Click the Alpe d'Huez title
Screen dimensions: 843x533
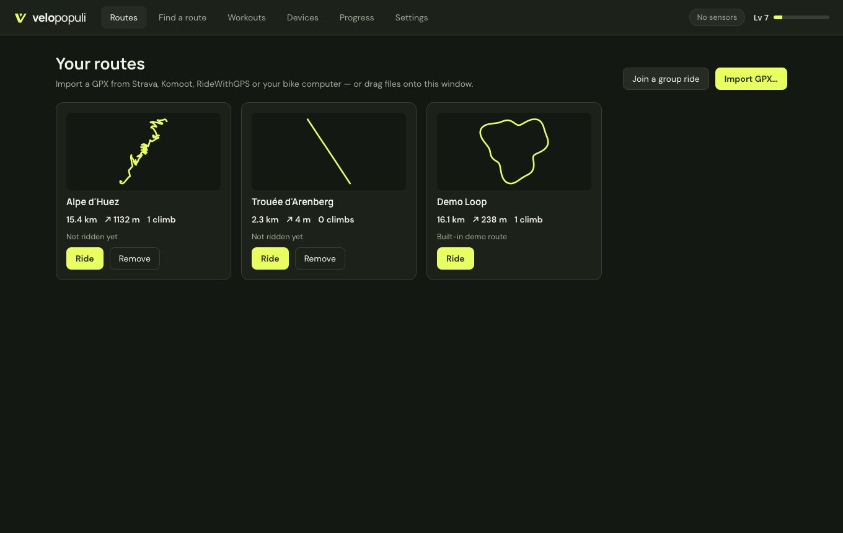(x=93, y=202)
